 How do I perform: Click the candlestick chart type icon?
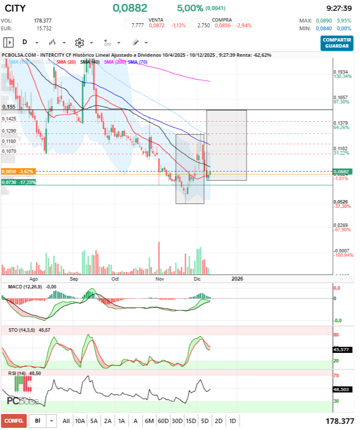tap(52, 42)
